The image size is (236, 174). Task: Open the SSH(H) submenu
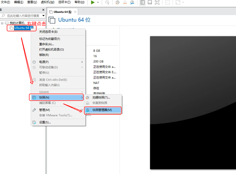pos(58,92)
